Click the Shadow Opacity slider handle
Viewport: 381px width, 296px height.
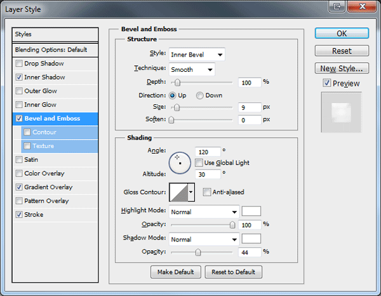point(198,253)
